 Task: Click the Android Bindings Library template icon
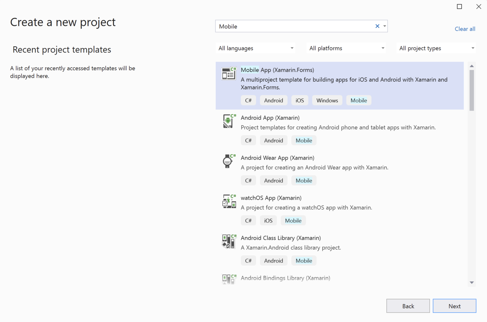[x=229, y=279]
